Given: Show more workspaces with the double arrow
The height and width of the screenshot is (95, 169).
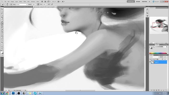Looking at the screenshot, I should [149, 2].
